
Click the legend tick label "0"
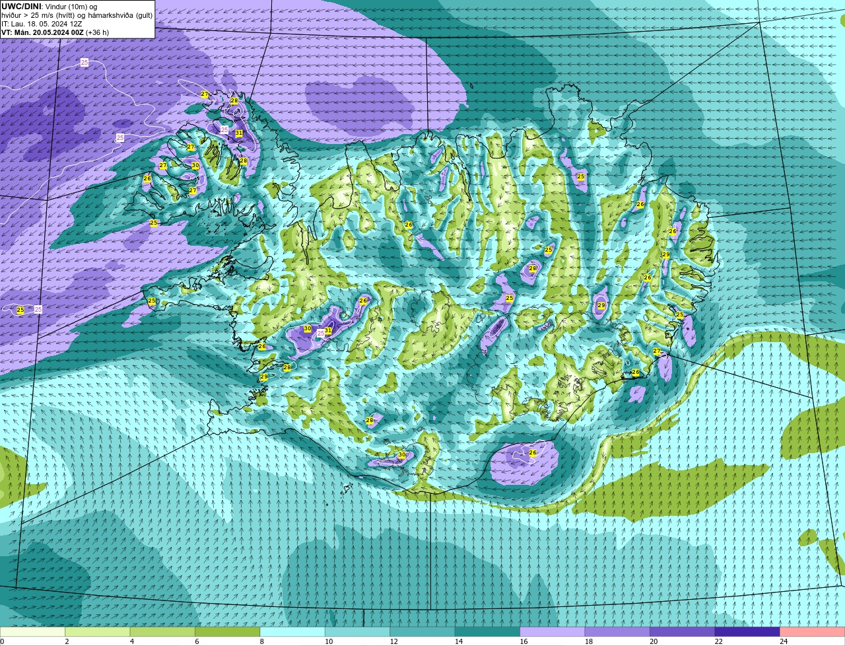tap(2, 641)
